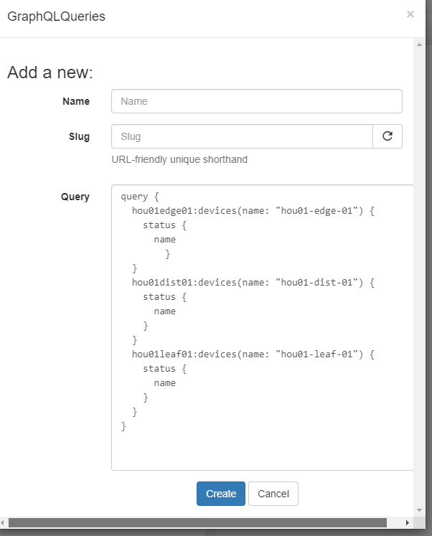Close the GraphQLQueries dialog with the X

point(410,14)
